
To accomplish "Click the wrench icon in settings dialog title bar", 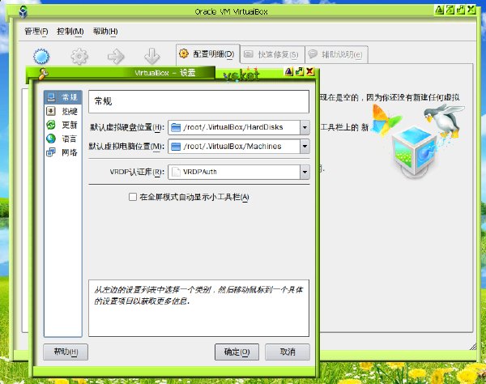I will [43, 74].
